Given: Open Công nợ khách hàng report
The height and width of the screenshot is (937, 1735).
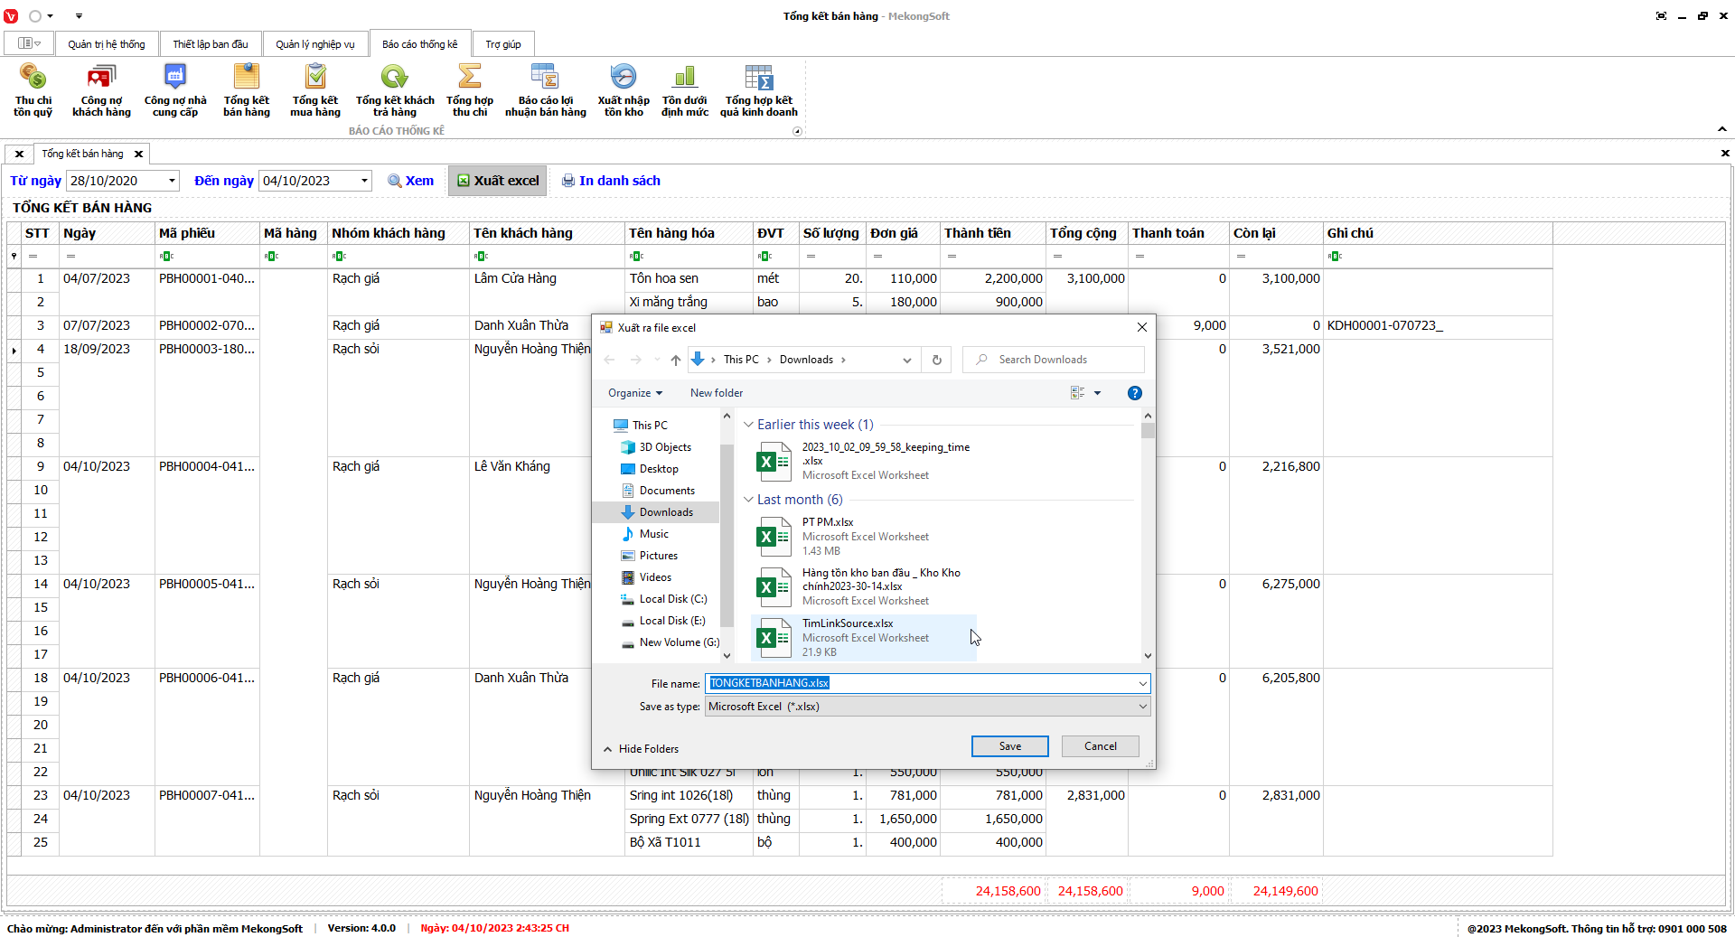Looking at the screenshot, I should point(101,89).
